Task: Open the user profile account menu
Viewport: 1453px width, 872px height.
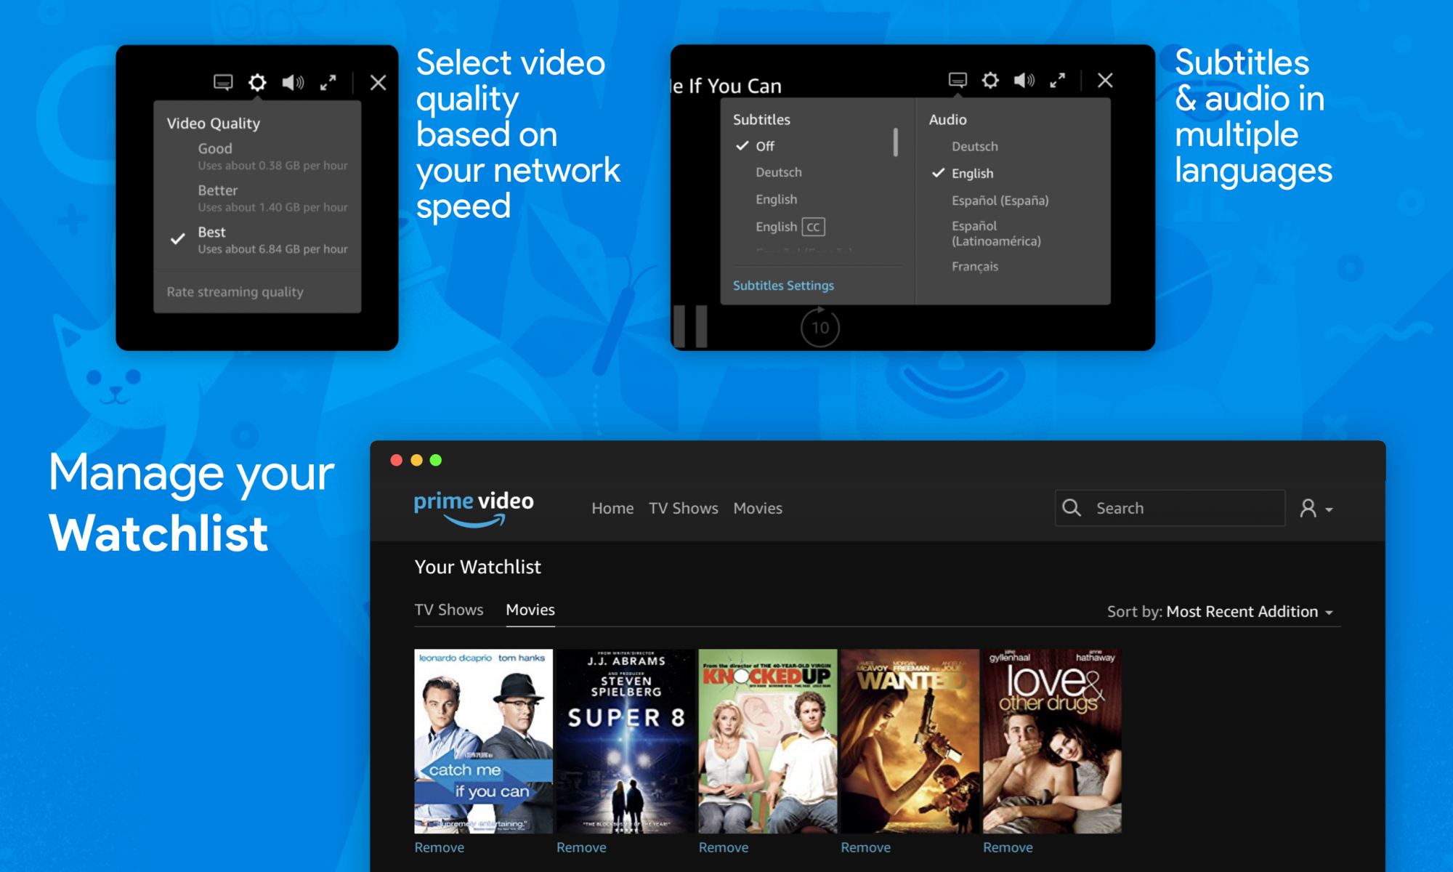Action: [1316, 508]
